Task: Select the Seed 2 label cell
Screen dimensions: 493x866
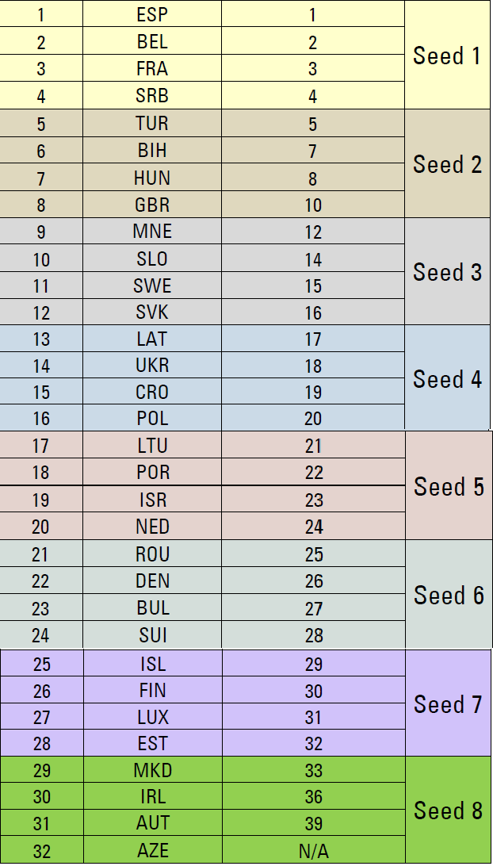Action: 447,164
